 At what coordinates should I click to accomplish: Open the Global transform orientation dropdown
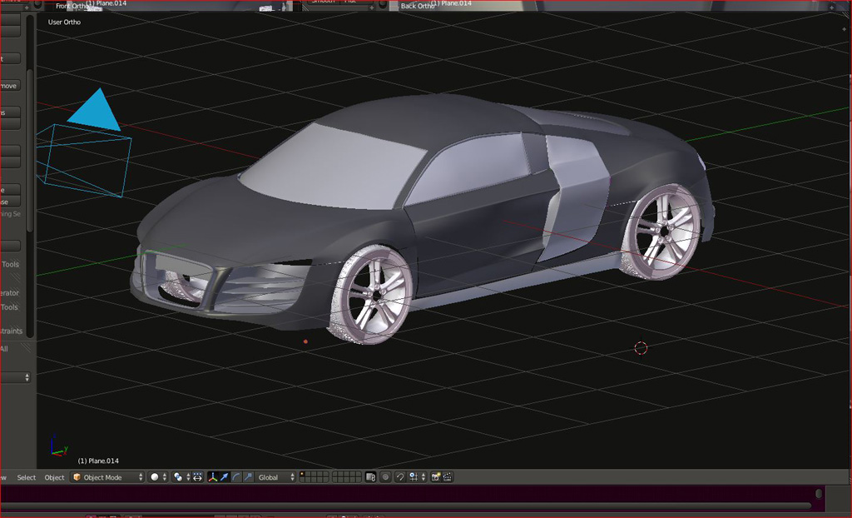(275, 477)
